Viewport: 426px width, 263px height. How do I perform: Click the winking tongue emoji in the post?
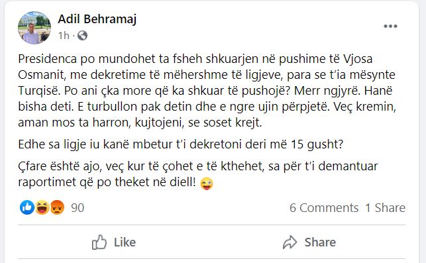point(207,184)
